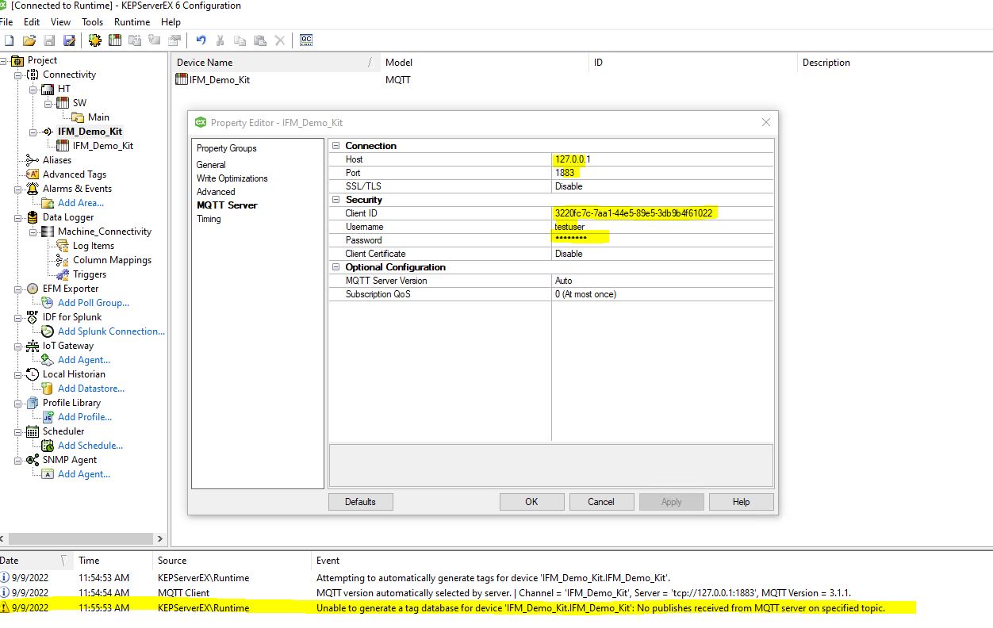
Task: Click the Connectivity node icon
Action: coord(33,75)
